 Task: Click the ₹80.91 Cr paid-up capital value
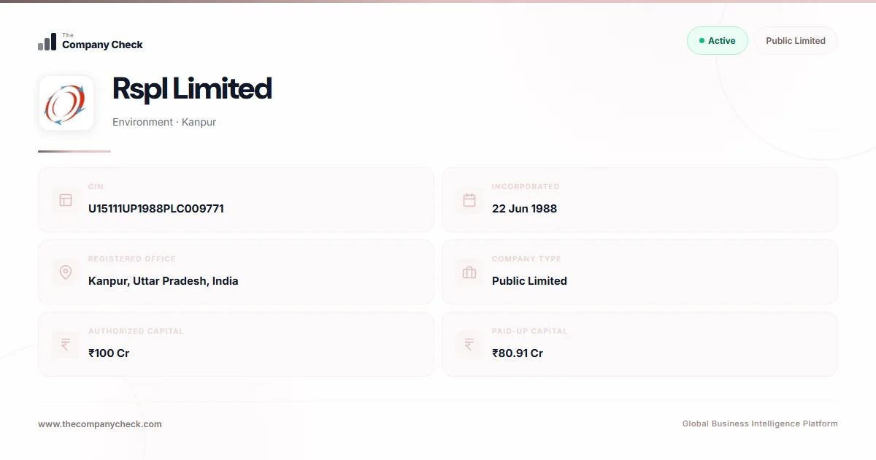pyautogui.click(x=518, y=353)
